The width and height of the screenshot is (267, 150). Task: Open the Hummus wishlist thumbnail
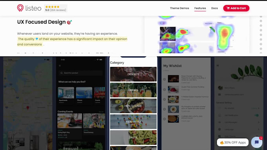tap(173, 99)
